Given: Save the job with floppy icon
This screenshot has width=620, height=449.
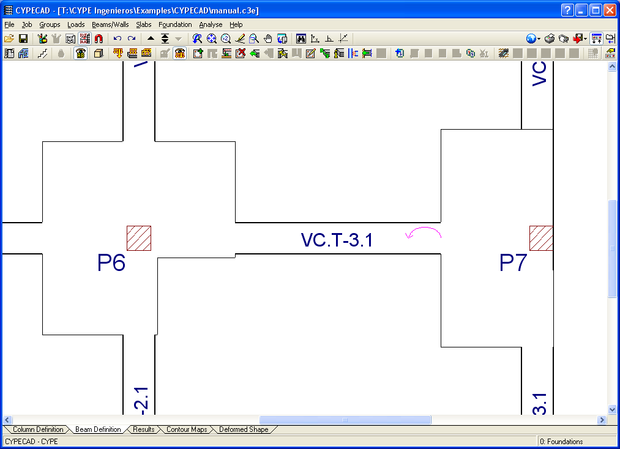Looking at the screenshot, I should (23, 39).
